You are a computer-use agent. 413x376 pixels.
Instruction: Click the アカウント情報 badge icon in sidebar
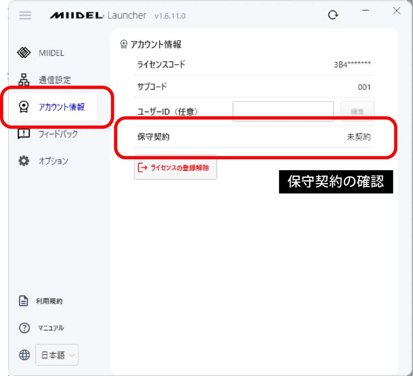(x=24, y=107)
